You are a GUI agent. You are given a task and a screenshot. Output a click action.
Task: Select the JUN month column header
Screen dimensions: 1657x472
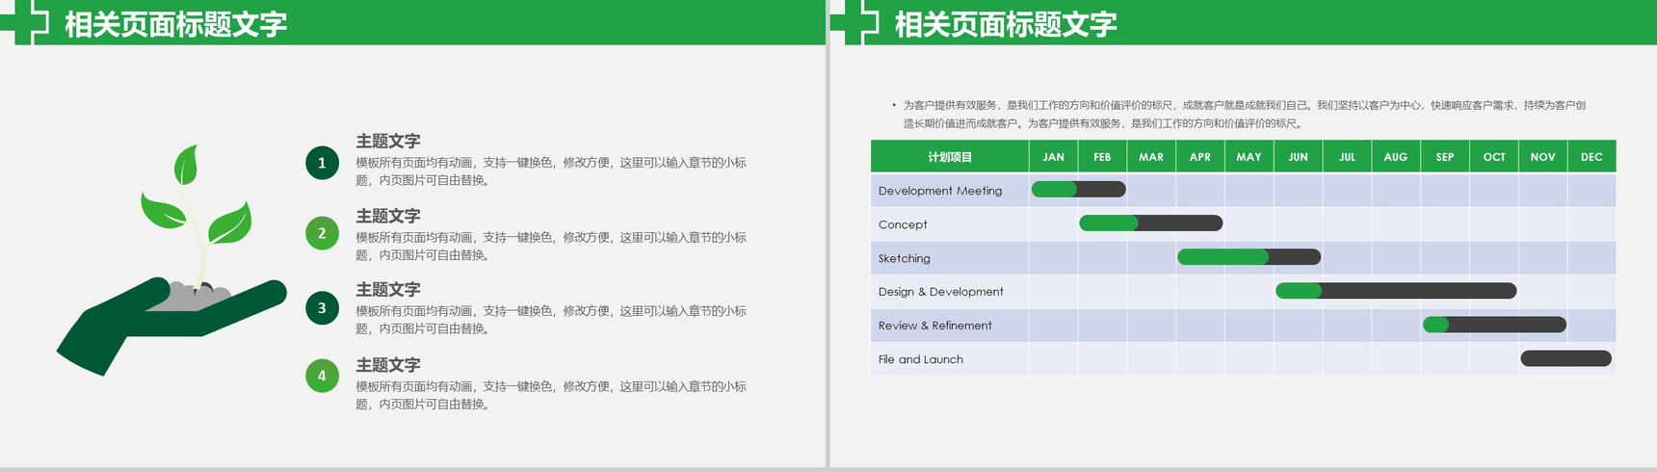pyautogui.click(x=1298, y=157)
